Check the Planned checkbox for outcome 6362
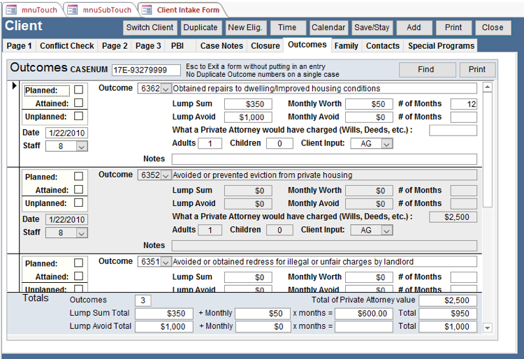Image resolution: width=524 pixels, height=359 pixels. point(79,90)
